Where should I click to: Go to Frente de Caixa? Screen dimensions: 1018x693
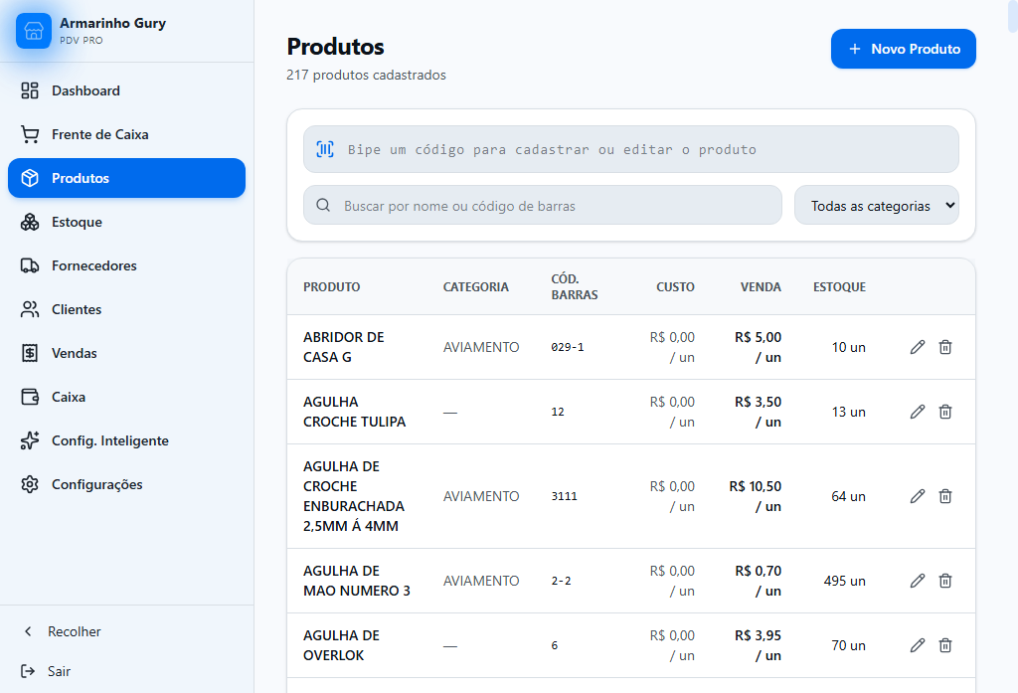tap(126, 134)
